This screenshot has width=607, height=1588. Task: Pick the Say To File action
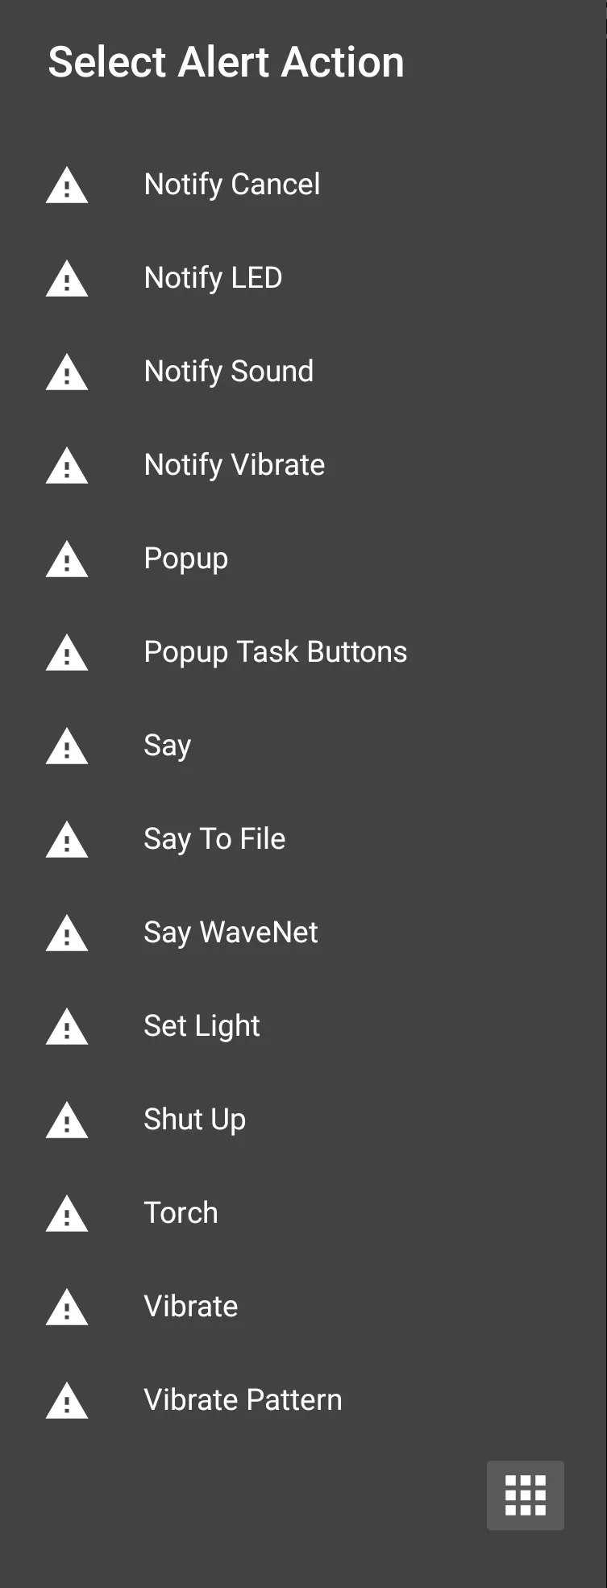point(214,839)
